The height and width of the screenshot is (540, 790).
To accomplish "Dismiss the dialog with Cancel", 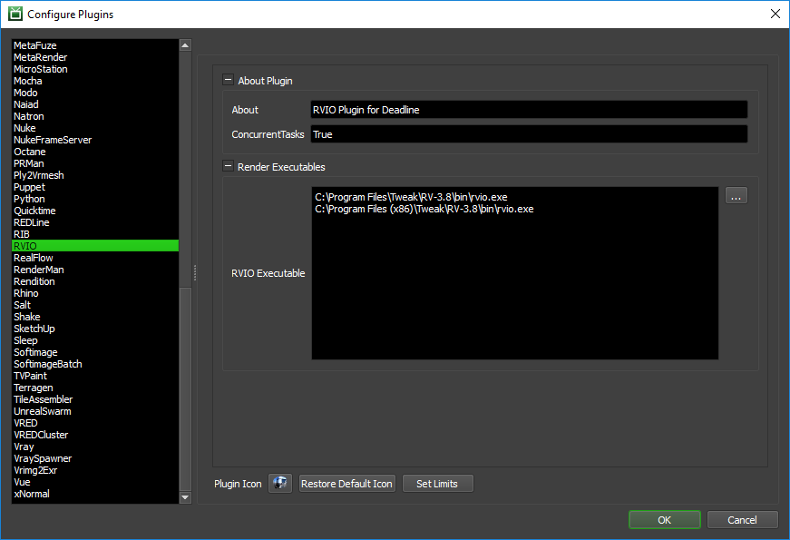I will point(742,520).
